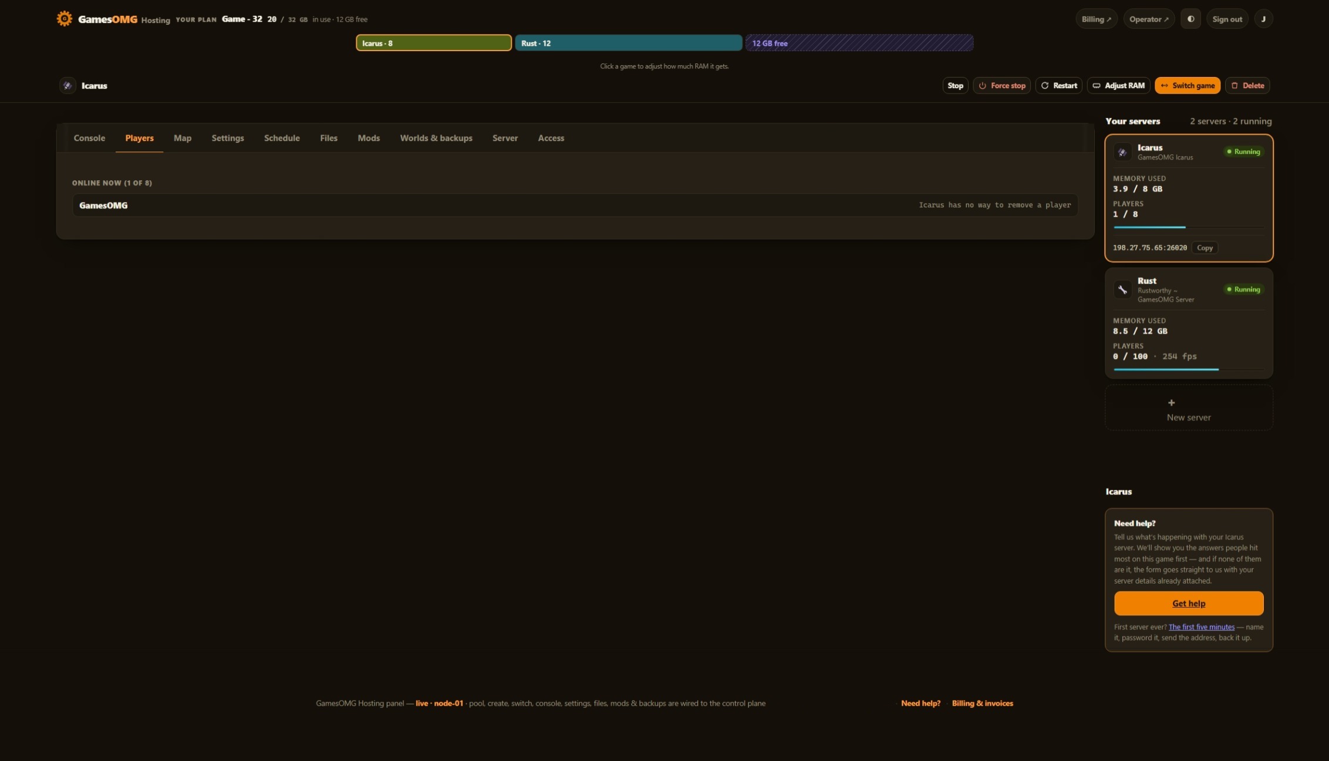Click the Rust card wrench icon
This screenshot has height=761, width=1329.
click(1122, 289)
